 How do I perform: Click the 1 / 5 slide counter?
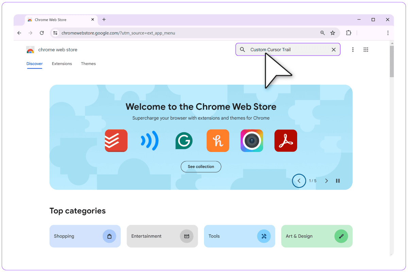tap(313, 181)
